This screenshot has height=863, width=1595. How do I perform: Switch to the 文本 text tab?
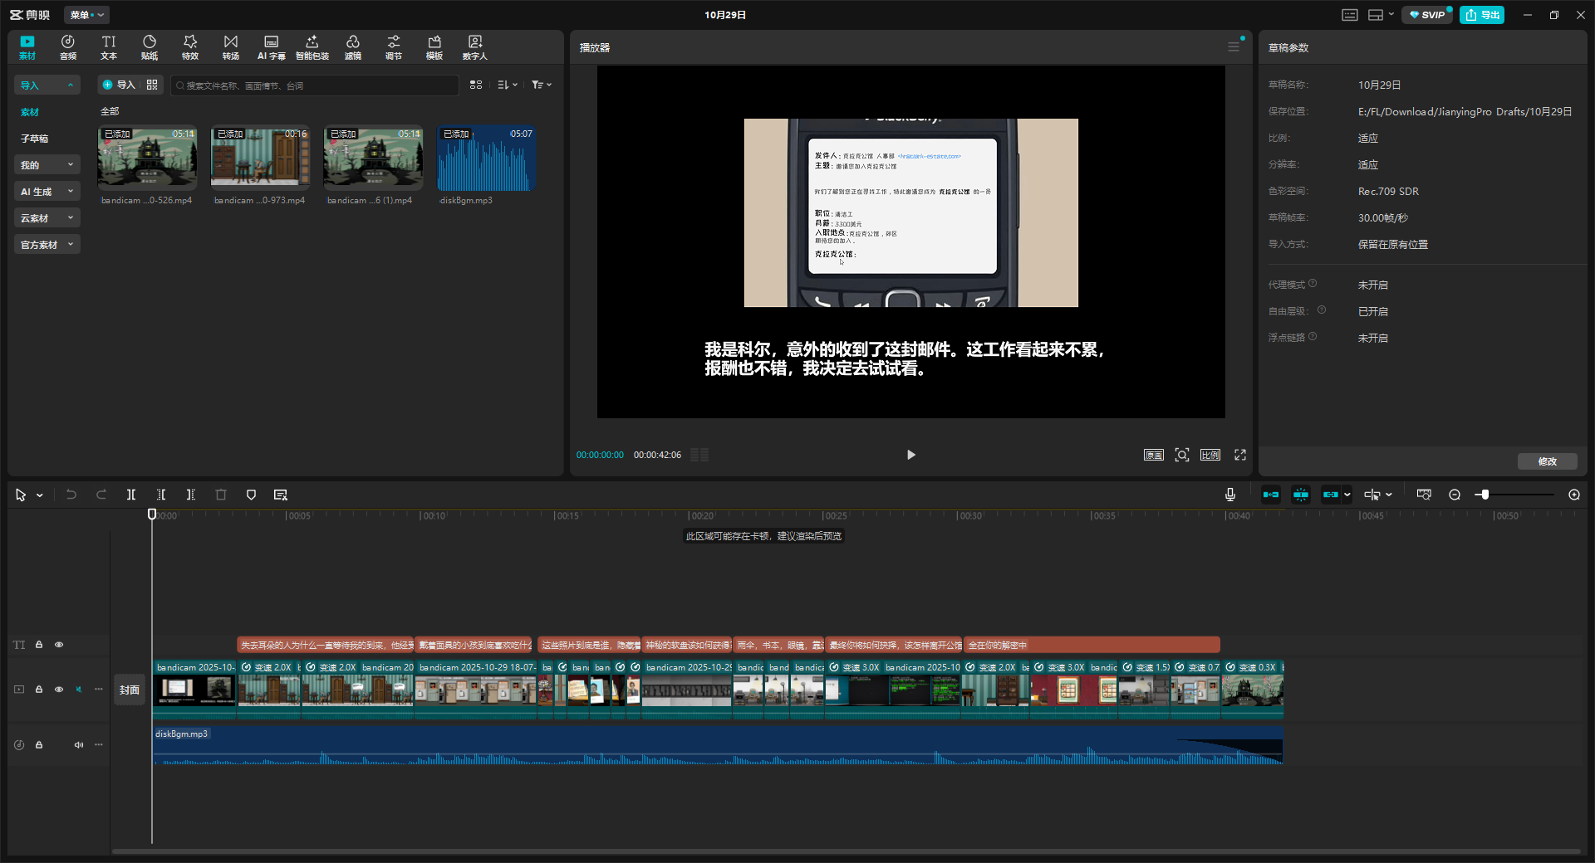(109, 47)
